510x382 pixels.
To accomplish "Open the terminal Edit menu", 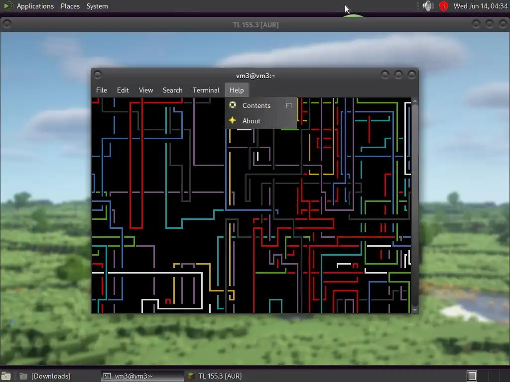I will [x=123, y=91].
